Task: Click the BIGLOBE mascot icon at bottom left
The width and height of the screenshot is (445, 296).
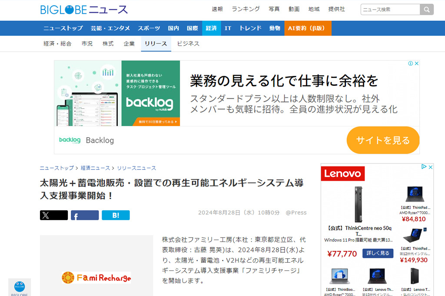Action: (x=20, y=286)
